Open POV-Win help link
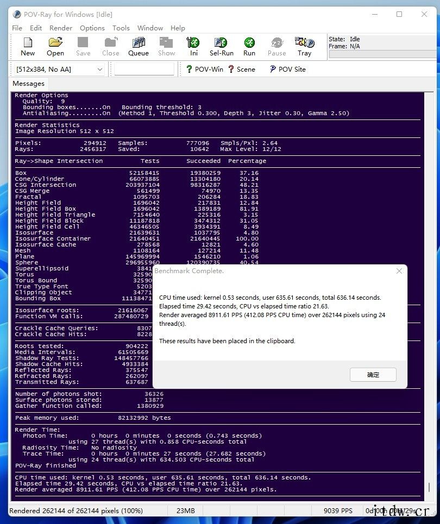 click(205, 69)
